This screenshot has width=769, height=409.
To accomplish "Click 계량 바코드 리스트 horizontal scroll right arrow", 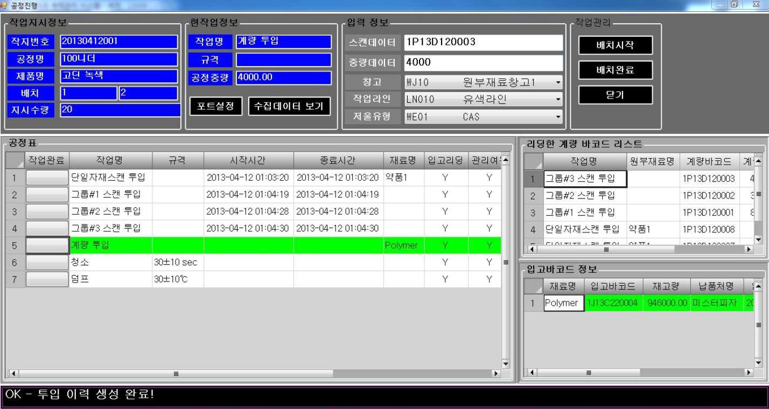I will [748, 249].
